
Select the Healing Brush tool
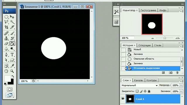tap(6, 33)
